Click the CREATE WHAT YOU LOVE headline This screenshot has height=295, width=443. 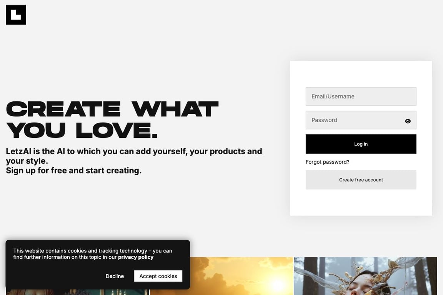tap(112, 120)
